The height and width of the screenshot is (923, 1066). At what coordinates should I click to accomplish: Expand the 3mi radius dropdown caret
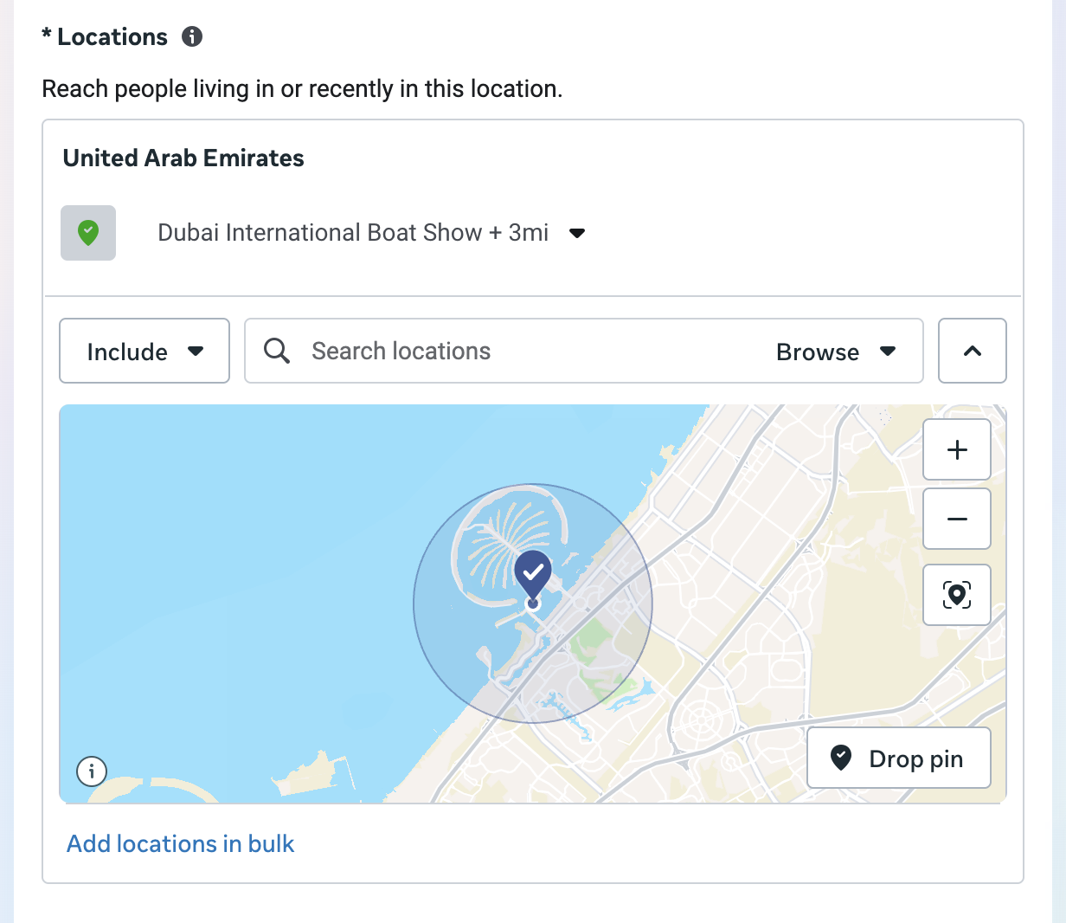tap(577, 233)
